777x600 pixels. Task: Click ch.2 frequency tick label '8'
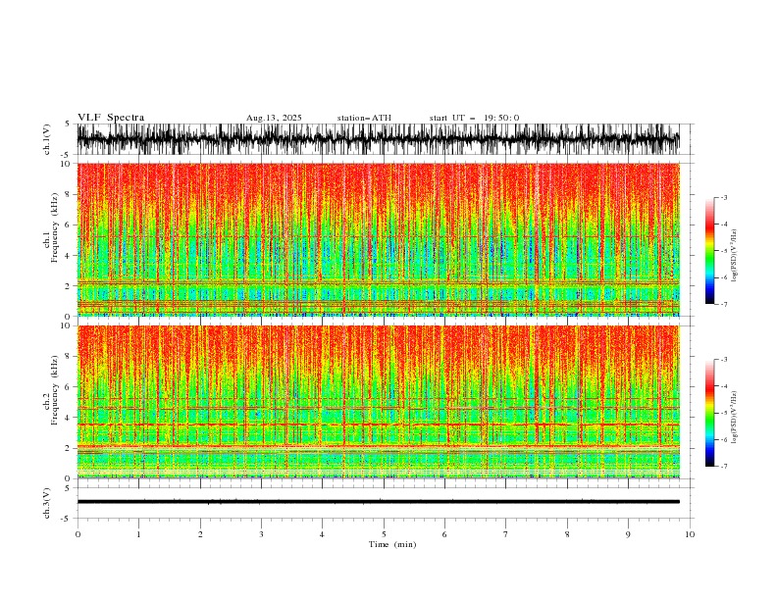click(70, 357)
